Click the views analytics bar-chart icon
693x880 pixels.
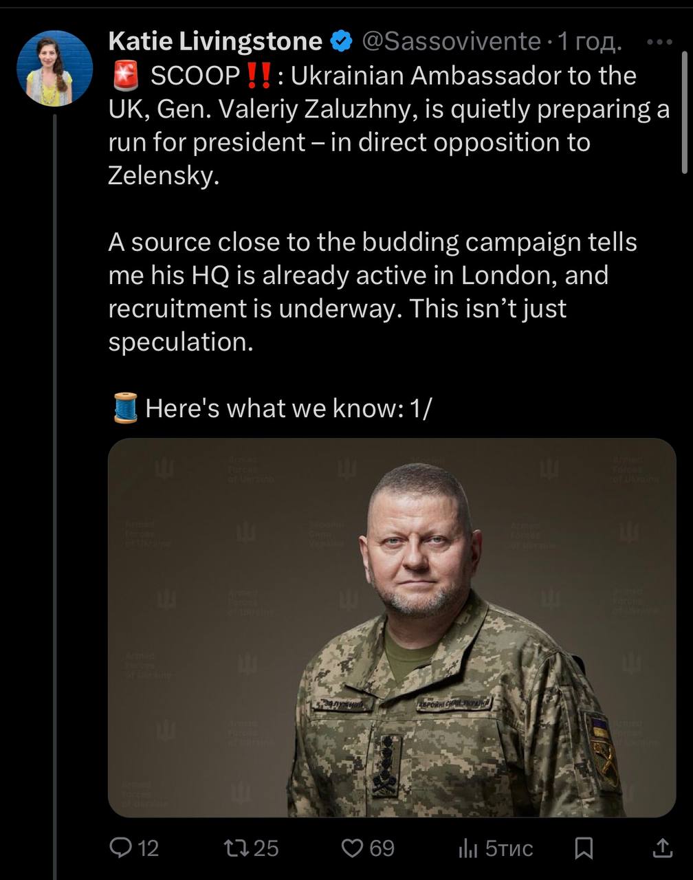coord(467,848)
